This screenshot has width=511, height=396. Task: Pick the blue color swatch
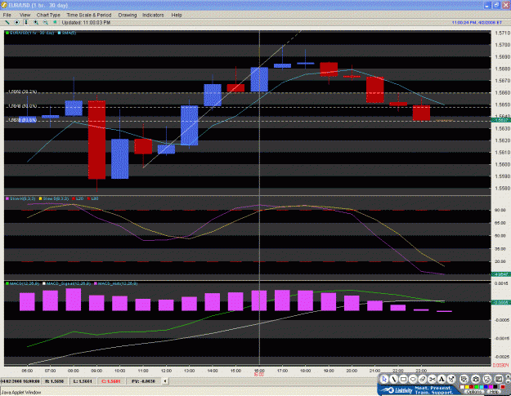point(486,387)
